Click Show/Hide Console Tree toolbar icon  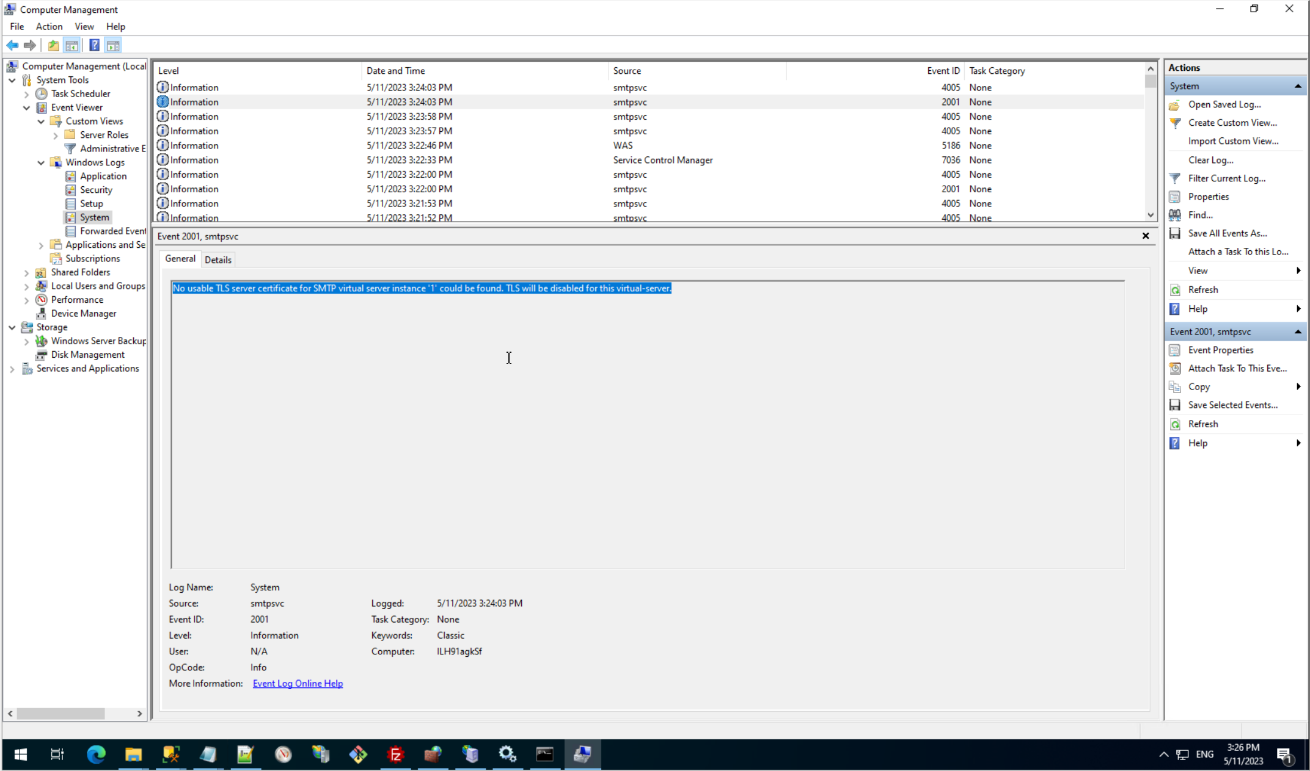pos(71,45)
